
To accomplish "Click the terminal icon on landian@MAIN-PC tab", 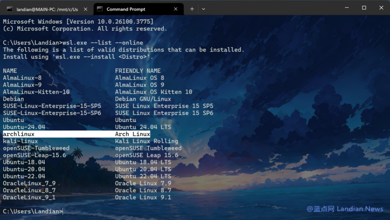I will pyautogui.click(x=10, y=9).
